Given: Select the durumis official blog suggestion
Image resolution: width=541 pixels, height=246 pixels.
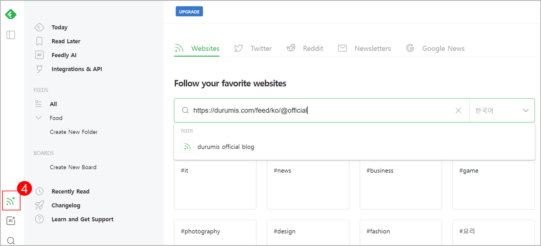Looking at the screenshot, I should point(354,147).
